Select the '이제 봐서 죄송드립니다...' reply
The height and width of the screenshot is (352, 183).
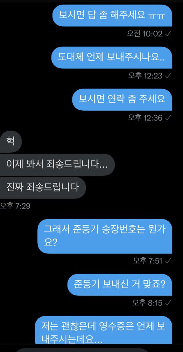coord(57,165)
